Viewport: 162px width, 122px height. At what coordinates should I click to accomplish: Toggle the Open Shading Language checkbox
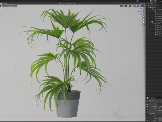click(159, 110)
